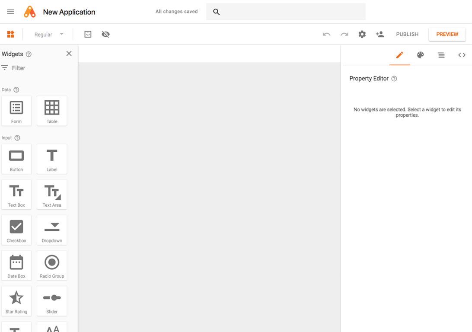Click the help icon next to Widgets

29,54
